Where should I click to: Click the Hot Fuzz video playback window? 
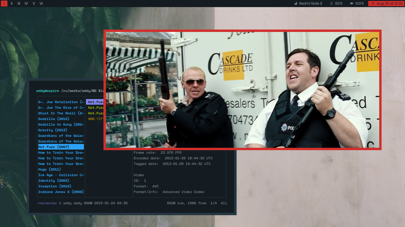click(242, 90)
